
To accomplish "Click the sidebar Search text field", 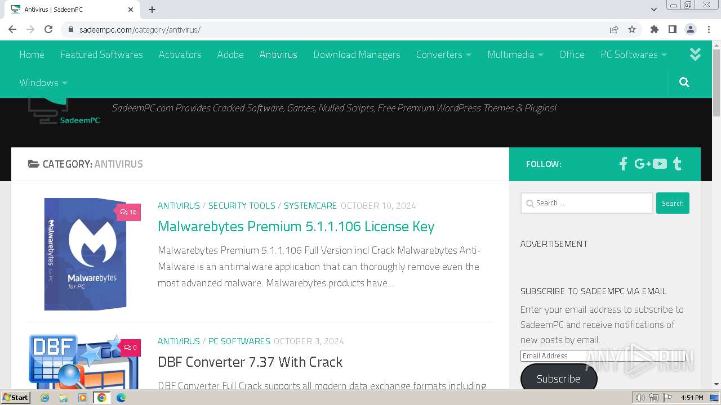I will pyautogui.click(x=586, y=203).
